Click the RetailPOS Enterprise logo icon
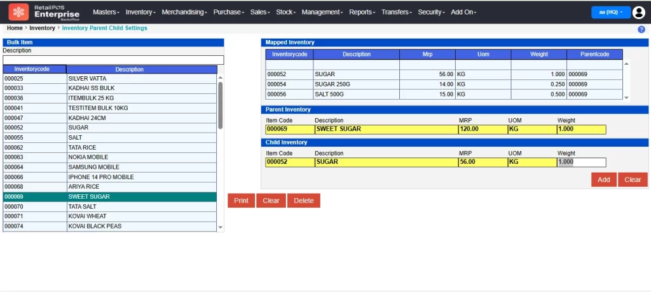Screen dimensions: 651x292 pos(18,12)
